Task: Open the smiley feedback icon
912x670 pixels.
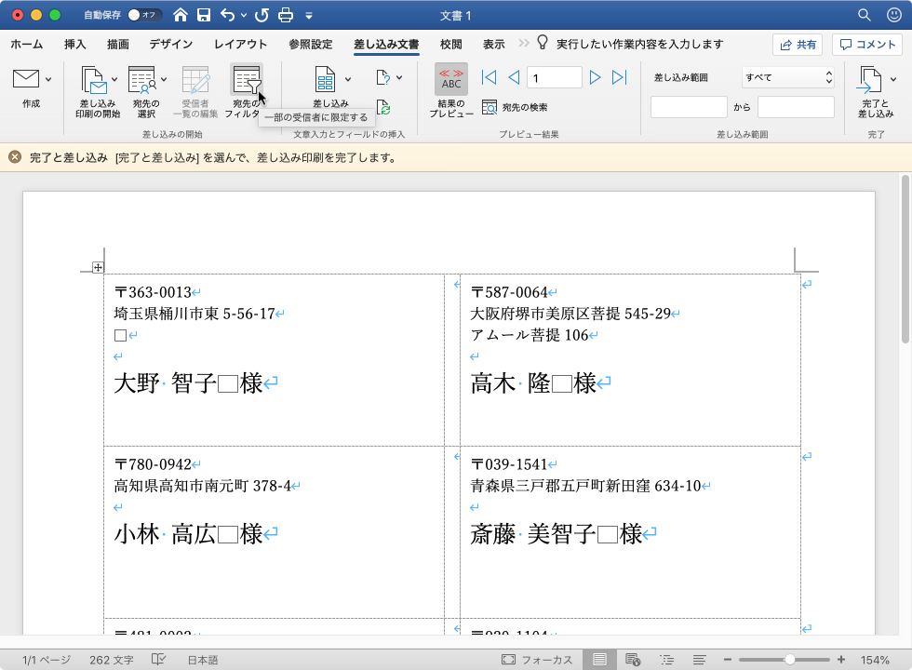Action: (x=894, y=15)
